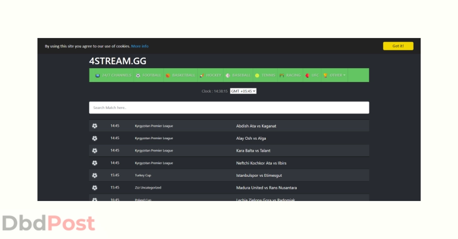The height and width of the screenshot is (239, 458).
Task: Go to the Football section
Action: 149,76
